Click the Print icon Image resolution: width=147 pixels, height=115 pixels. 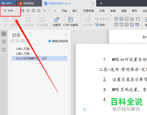coord(34,11)
